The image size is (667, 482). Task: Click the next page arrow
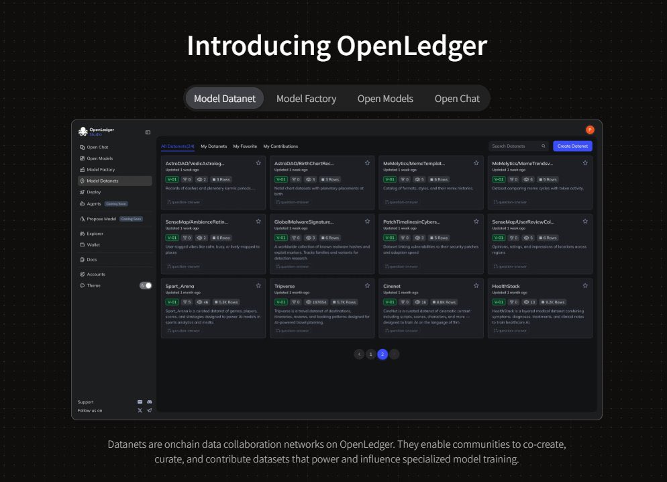click(395, 354)
